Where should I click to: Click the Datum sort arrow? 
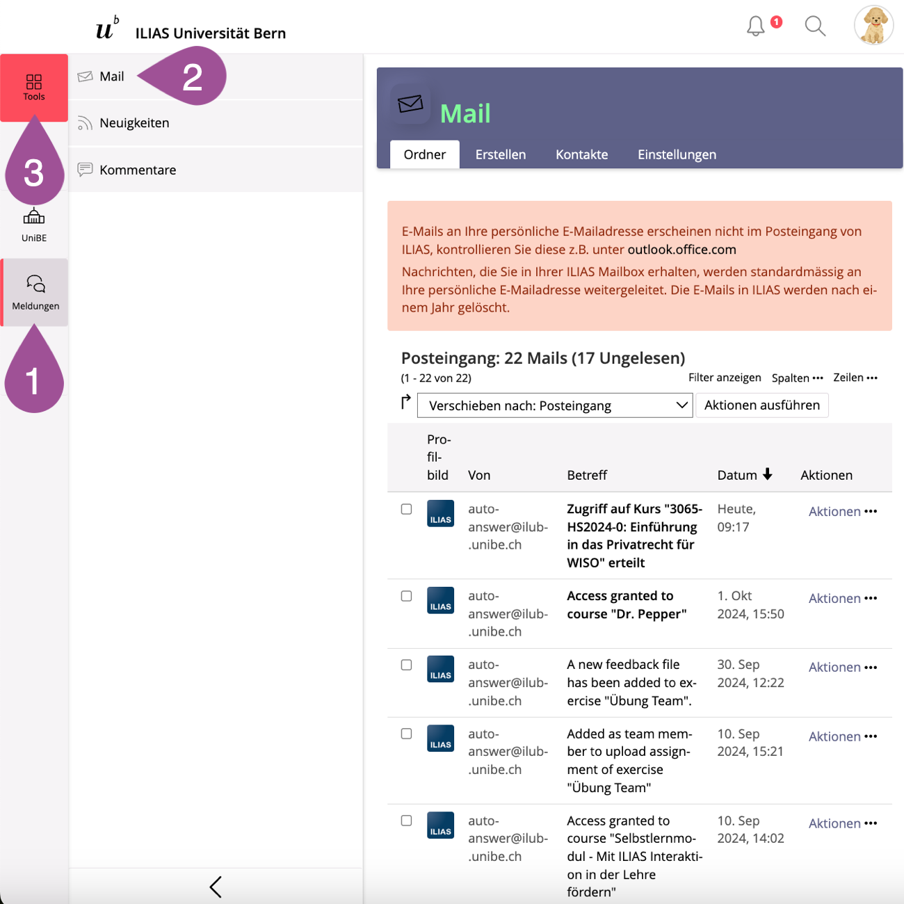click(x=768, y=474)
